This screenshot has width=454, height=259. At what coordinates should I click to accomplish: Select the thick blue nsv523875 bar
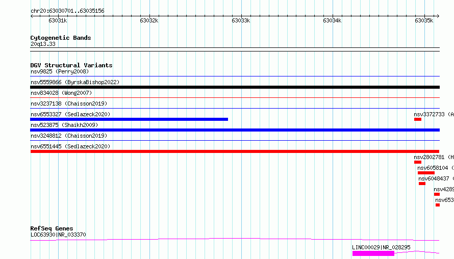(x=235, y=130)
